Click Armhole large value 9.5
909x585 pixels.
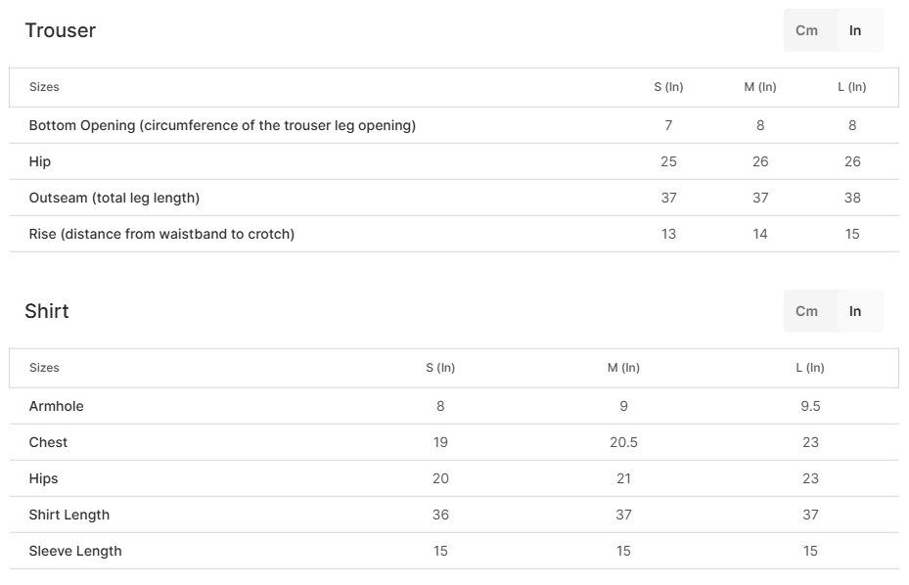(x=810, y=406)
